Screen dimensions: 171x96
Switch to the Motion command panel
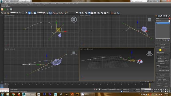(x=164, y=16)
